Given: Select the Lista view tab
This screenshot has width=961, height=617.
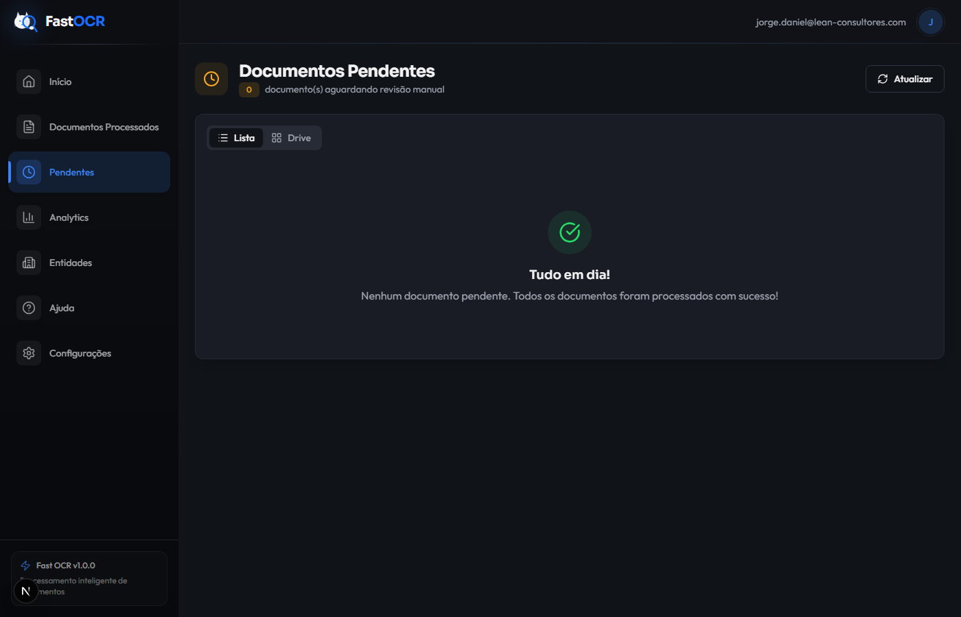Looking at the screenshot, I should click(235, 137).
